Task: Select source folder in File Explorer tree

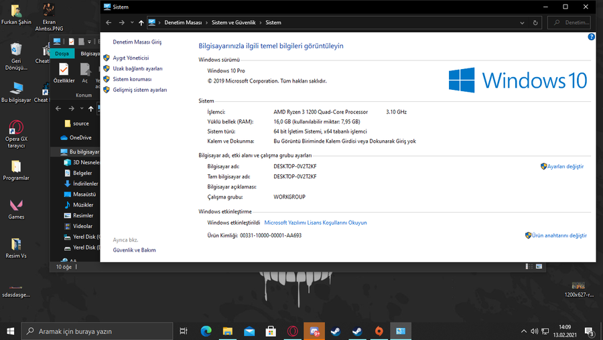Action: pos(77,123)
